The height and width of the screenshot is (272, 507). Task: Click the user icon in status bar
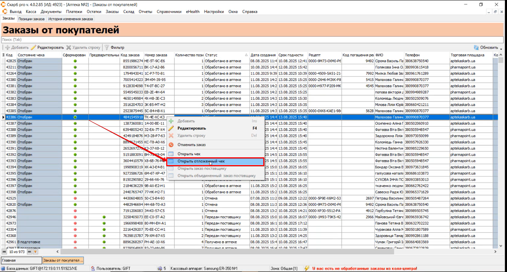click(x=93, y=268)
